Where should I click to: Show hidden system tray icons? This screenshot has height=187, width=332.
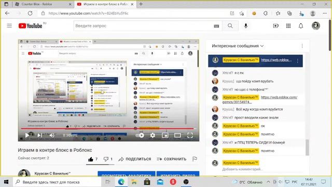[x=268, y=182]
